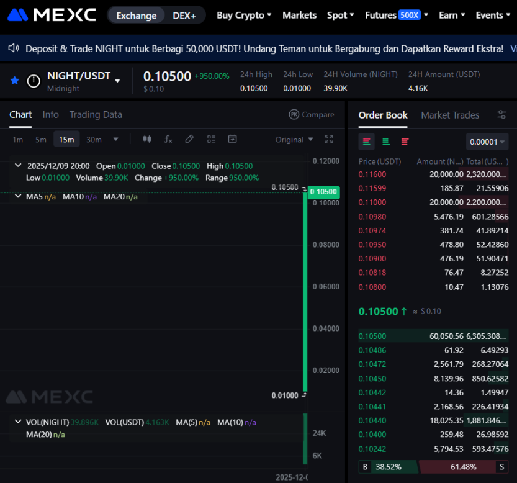Click the sell order at 0.11599
The image size is (517, 483).
433,188
